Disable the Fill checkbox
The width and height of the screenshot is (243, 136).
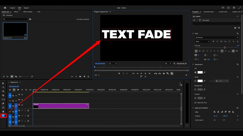(195, 72)
